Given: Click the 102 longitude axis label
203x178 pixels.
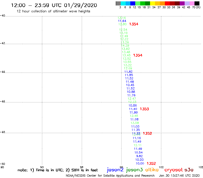Looking at the screenshot, I should click(x=161, y=167).
